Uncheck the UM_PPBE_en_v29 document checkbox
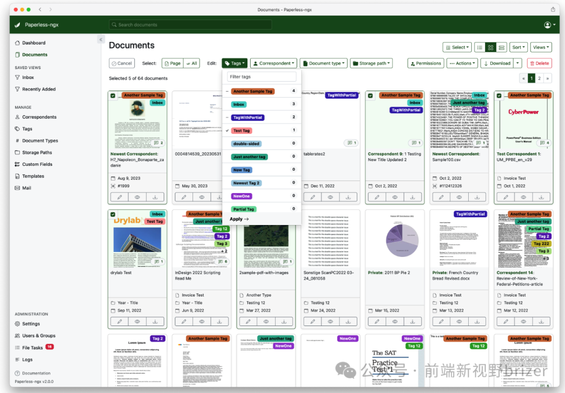The width and height of the screenshot is (565, 393). pyautogui.click(x=499, y=96)
